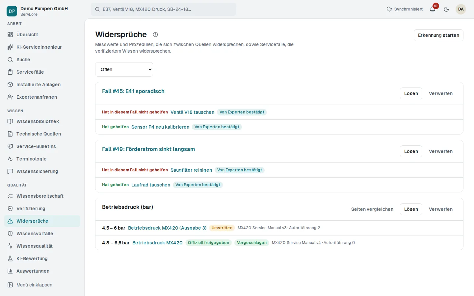Click the Umstritten status badge
Screen dimensions: 474x296
222,228
